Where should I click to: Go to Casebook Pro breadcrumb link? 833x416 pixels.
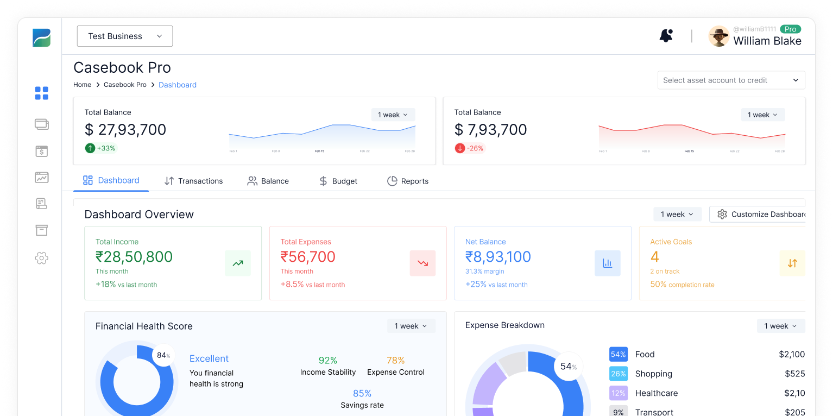(x=125, y=85)
